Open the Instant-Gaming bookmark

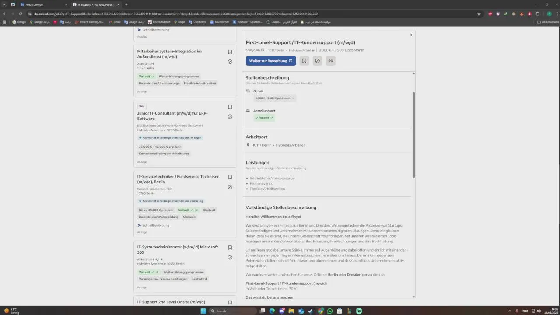coord(89,22)
